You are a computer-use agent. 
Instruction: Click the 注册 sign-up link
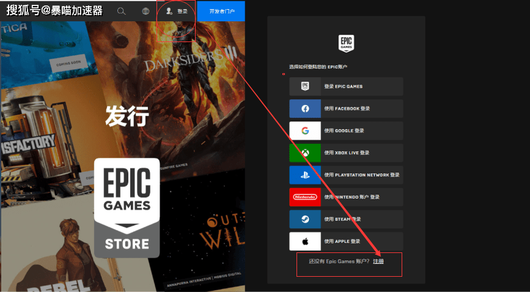click(378, 261)
